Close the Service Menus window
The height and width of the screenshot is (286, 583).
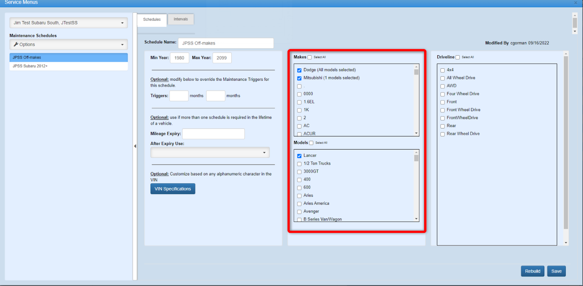coord(576,3)
